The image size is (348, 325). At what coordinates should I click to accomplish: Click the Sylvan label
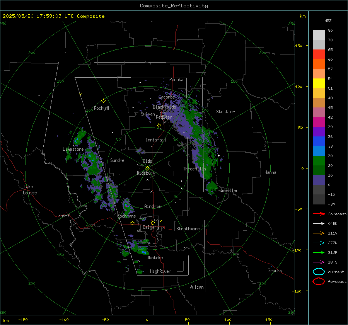tap(148, 114)
